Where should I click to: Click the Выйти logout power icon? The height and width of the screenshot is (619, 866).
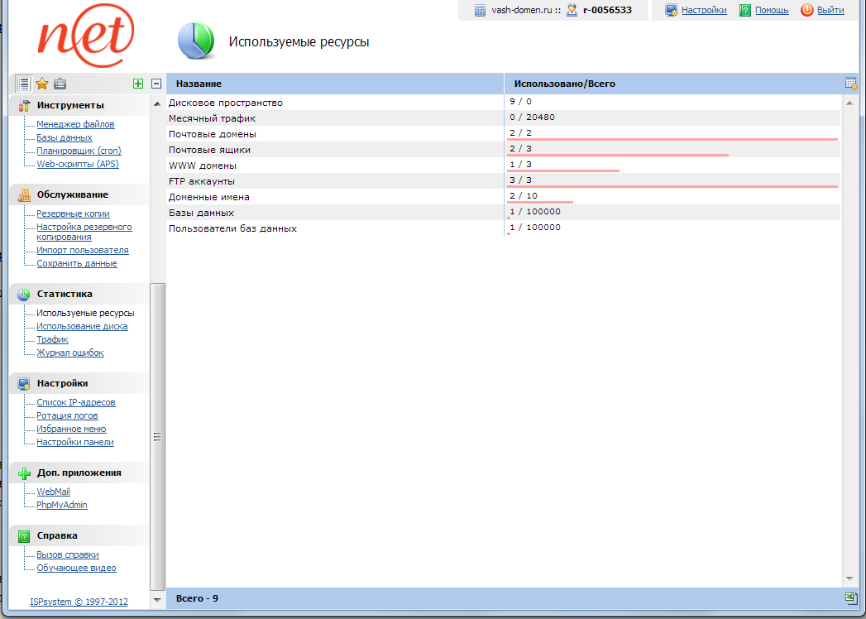tap(806, 10)
